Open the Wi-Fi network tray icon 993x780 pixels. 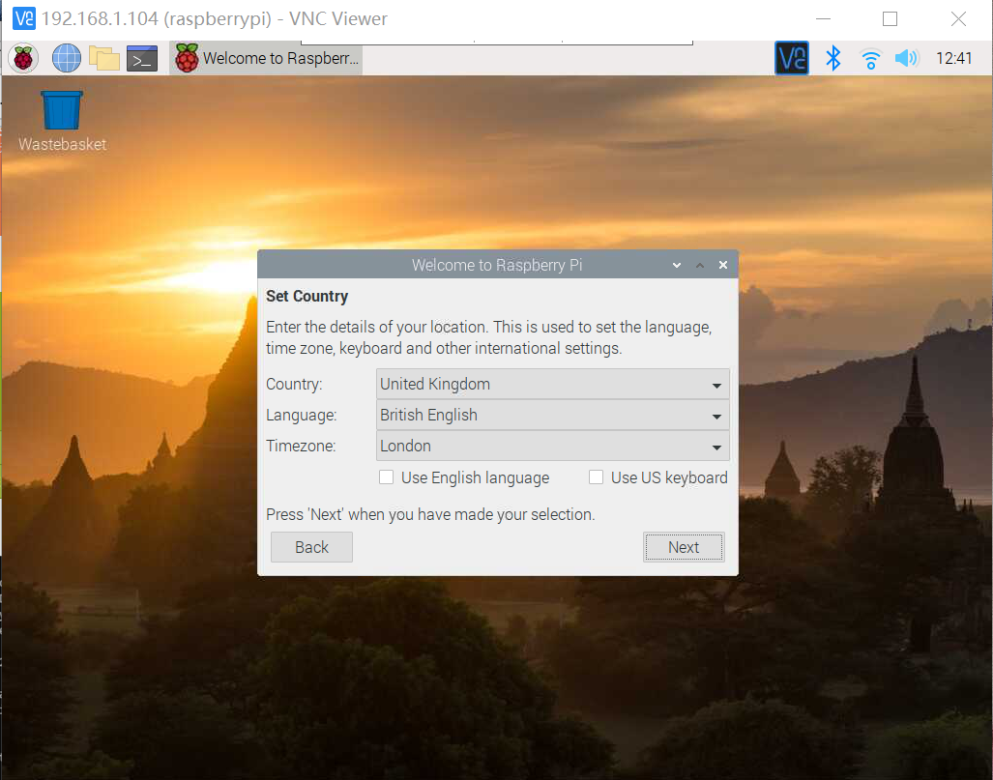coord(871,59)
